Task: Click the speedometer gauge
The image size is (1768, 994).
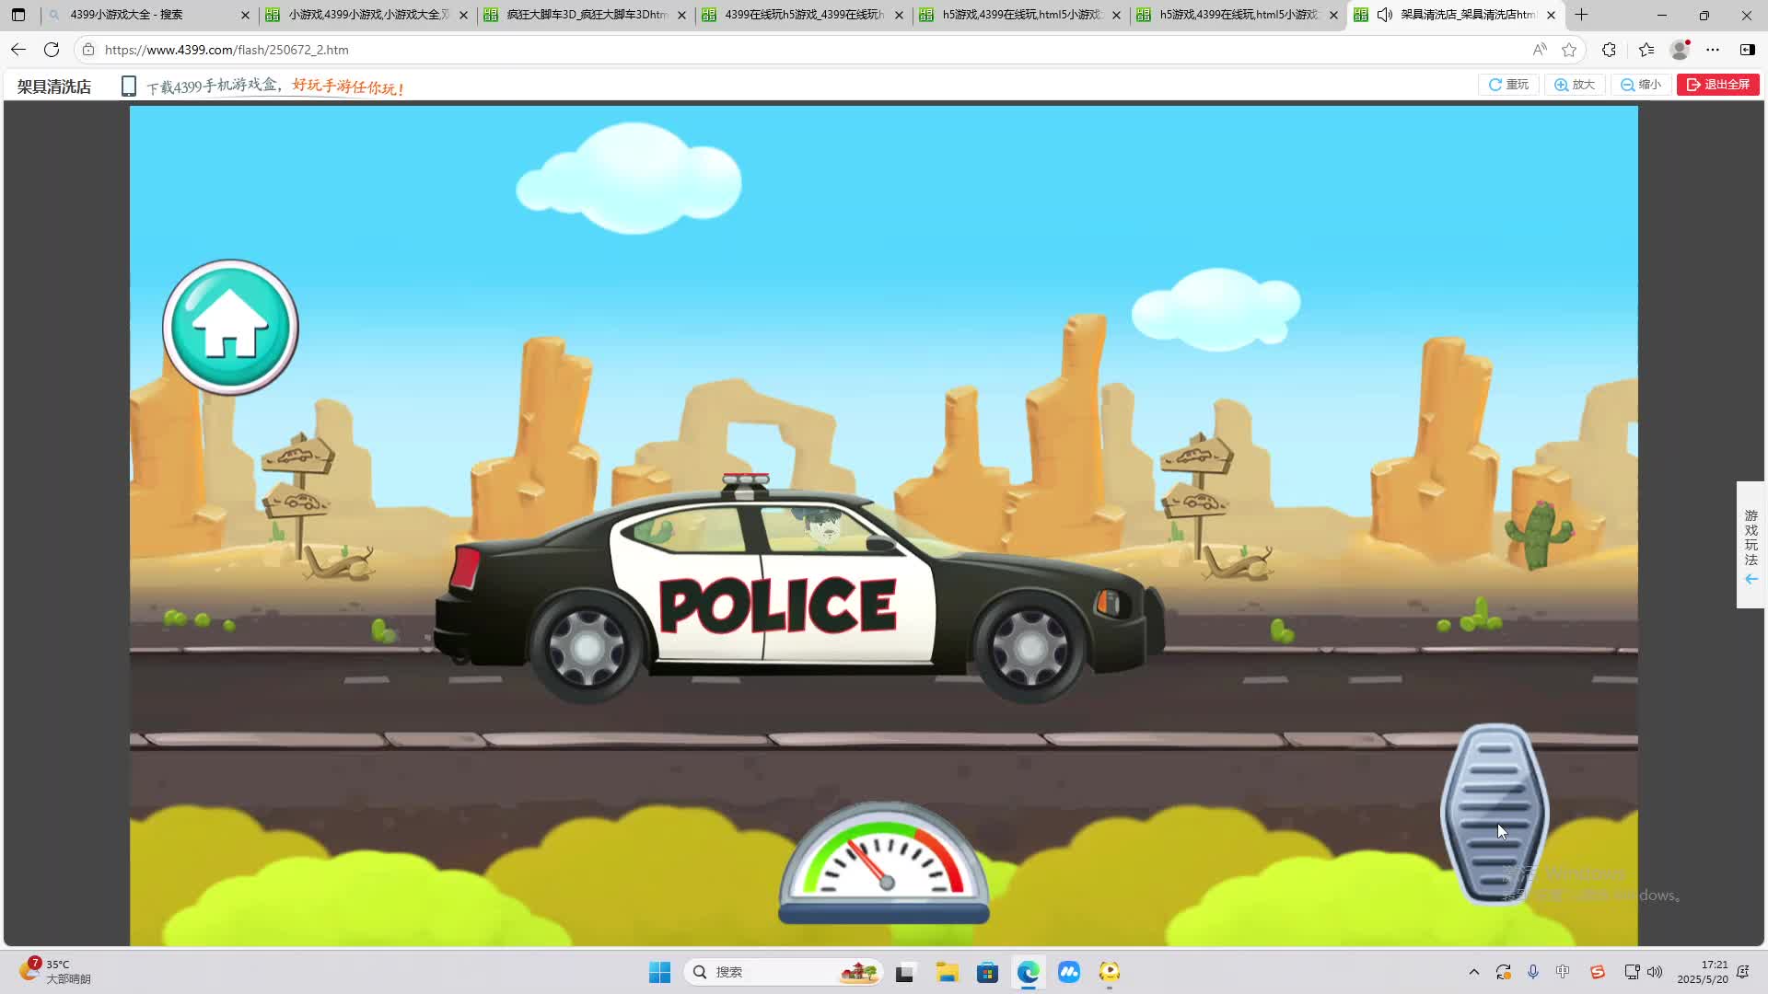Action: click(883, 862)
